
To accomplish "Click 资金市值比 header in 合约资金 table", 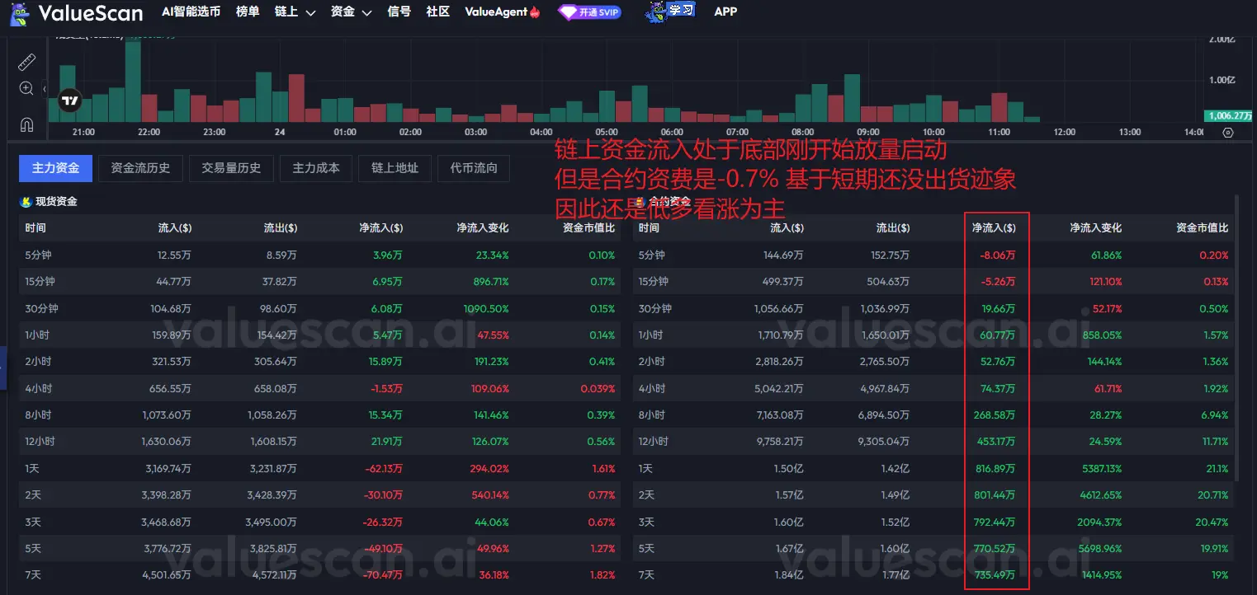I will point(1202,227).
